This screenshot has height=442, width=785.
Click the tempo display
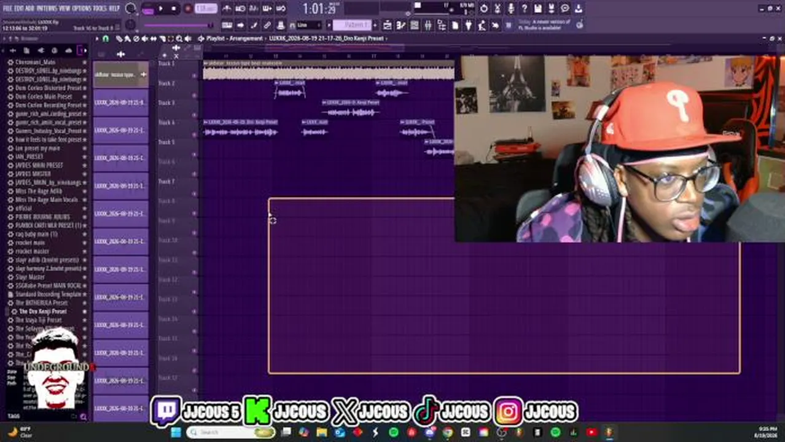pos(206,9)
